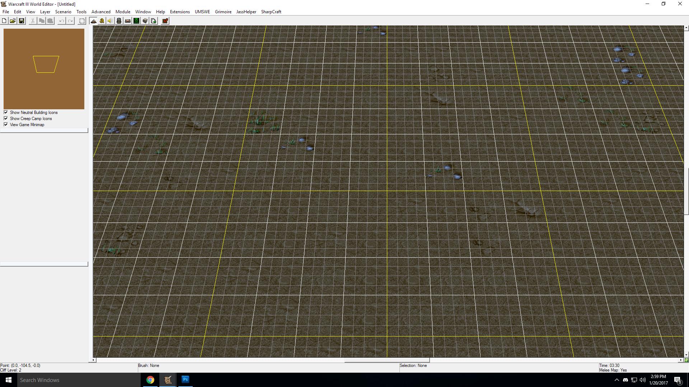Click the vertical scrollbar down arrow
This screenshot has width=689, height=387.
[686, 355]
